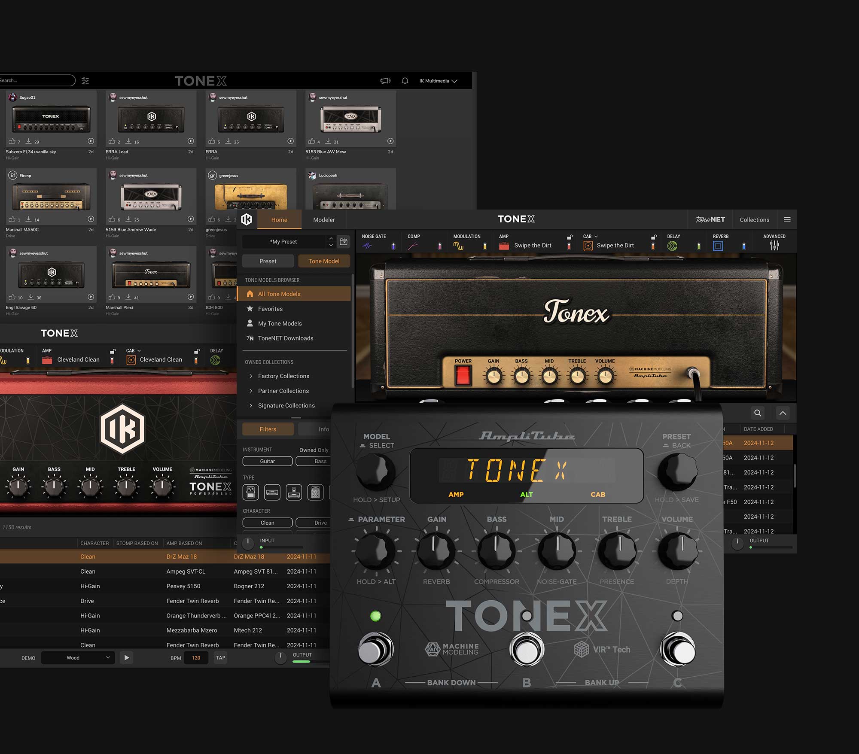
Task: Click the Noise Gate effect icon
Action: click(366, 246)
